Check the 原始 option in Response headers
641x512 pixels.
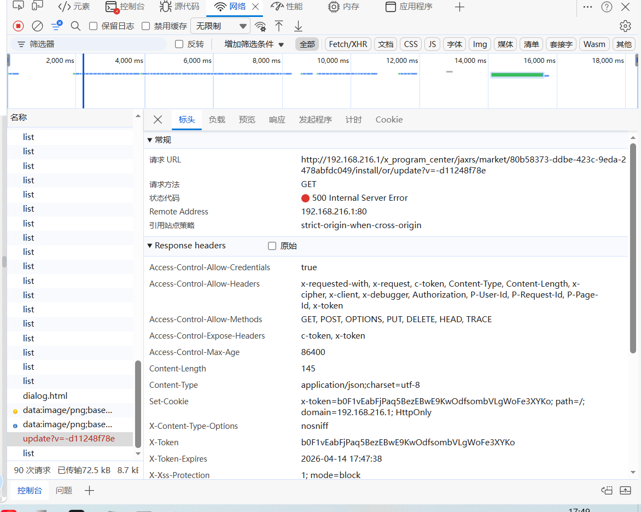click(272, 246)
